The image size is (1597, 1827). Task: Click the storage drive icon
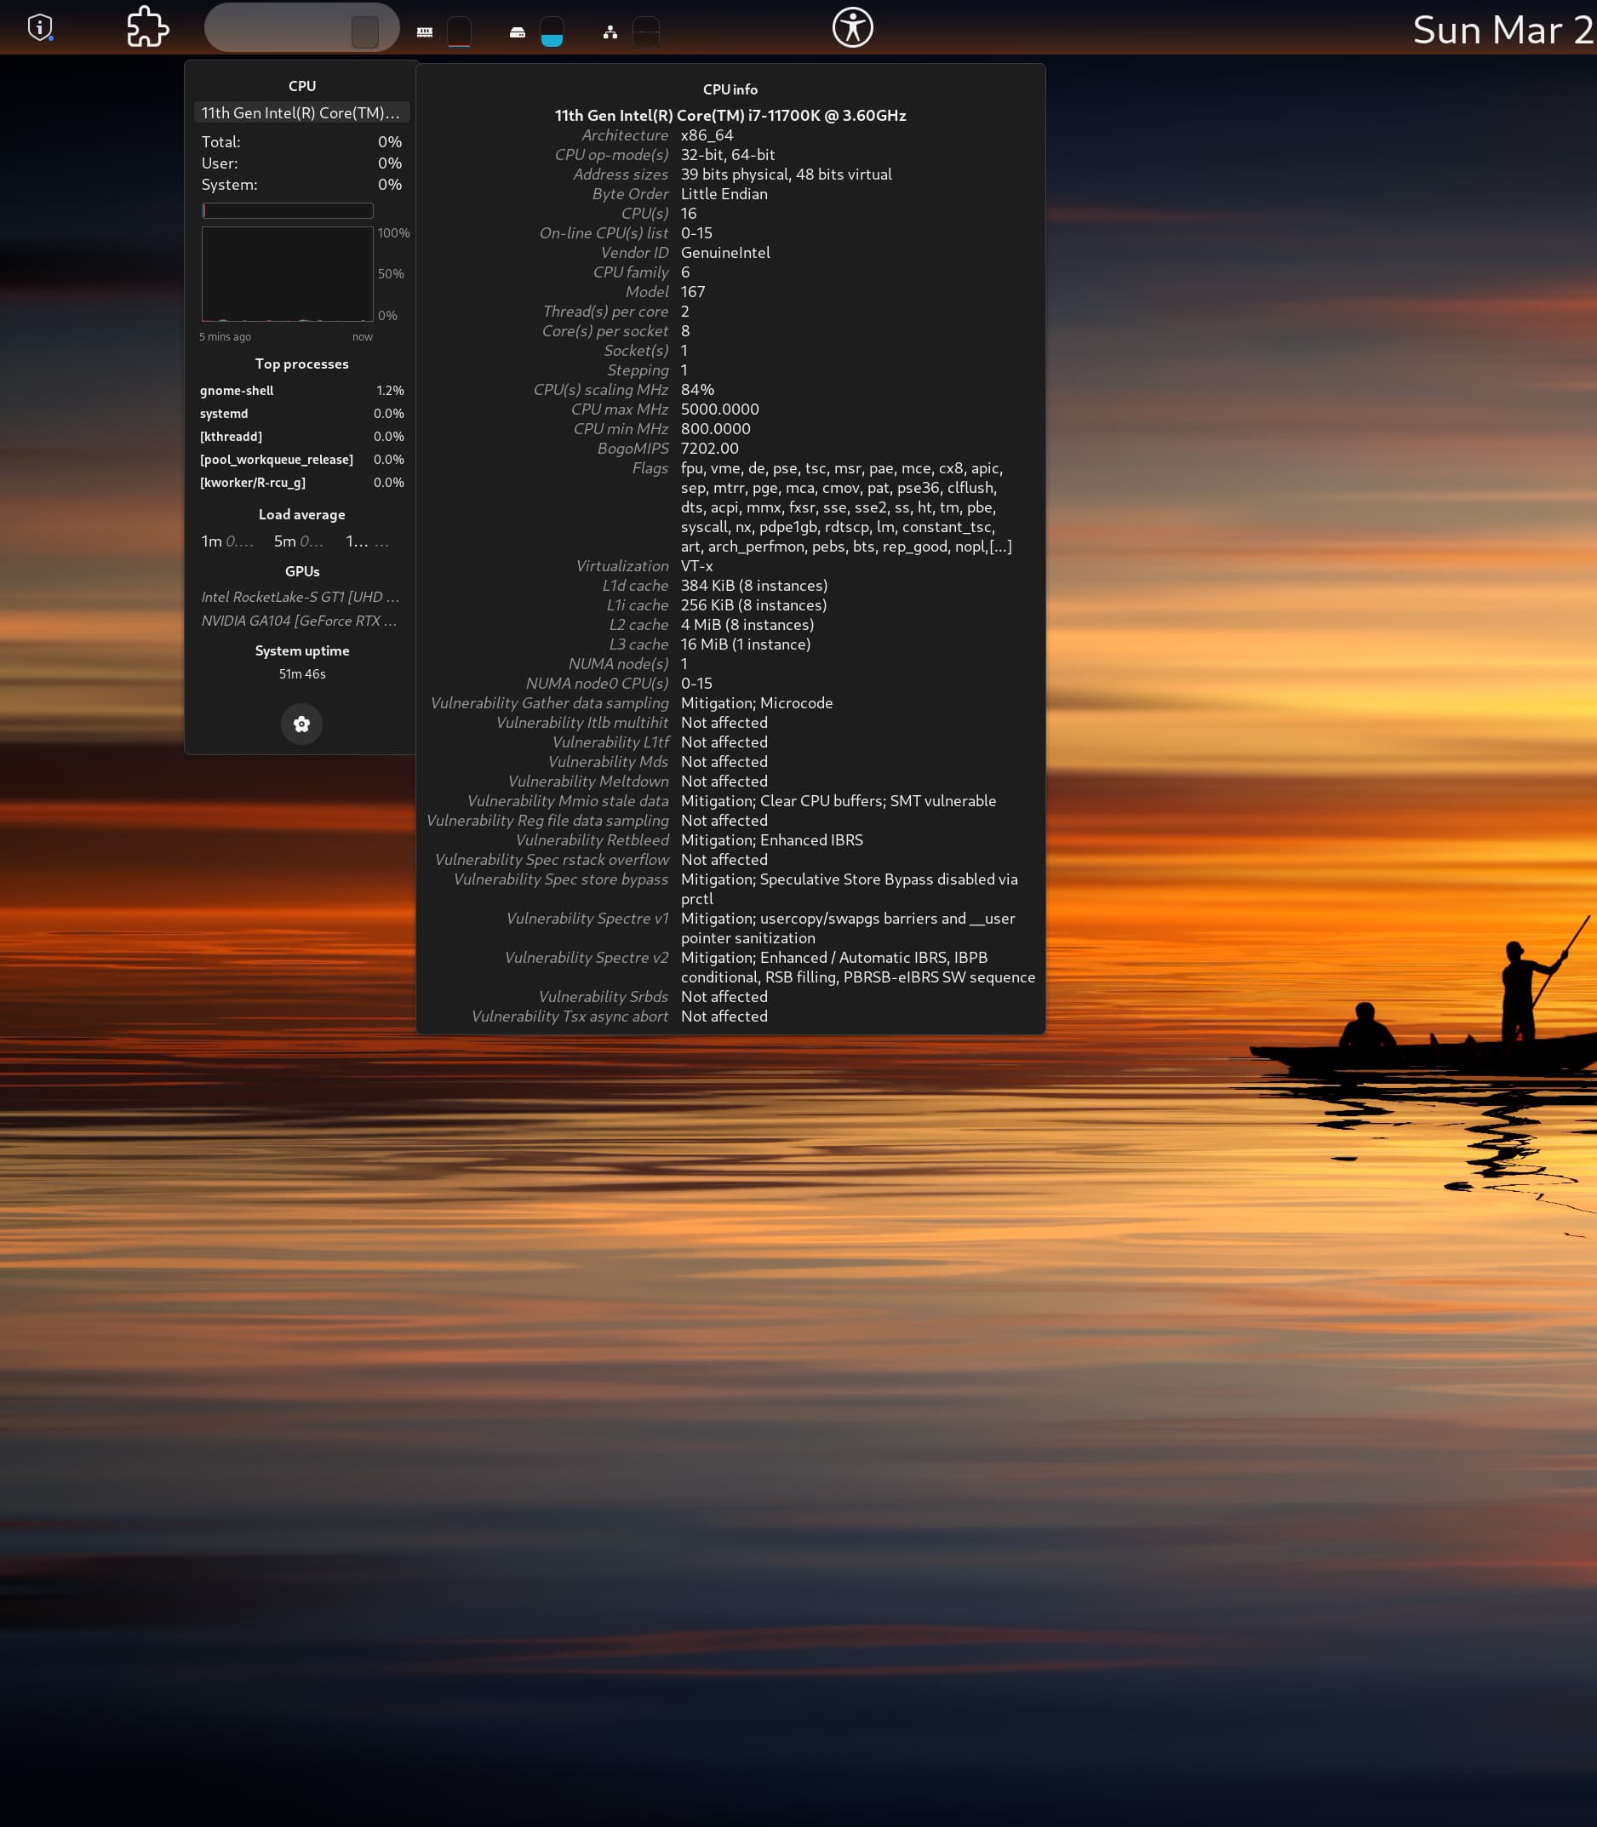[x=517, y=32]
